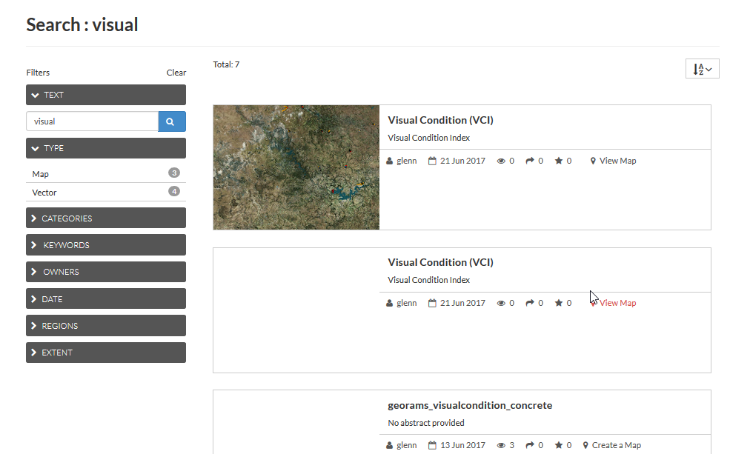Expand the KEYWORDS filter section
Image resolution: width=730 pixels, height=454 pixels.
(106, 245)
